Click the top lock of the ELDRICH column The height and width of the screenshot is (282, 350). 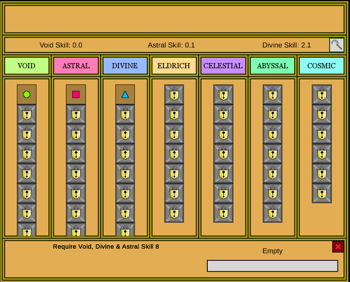coord(174,94)
